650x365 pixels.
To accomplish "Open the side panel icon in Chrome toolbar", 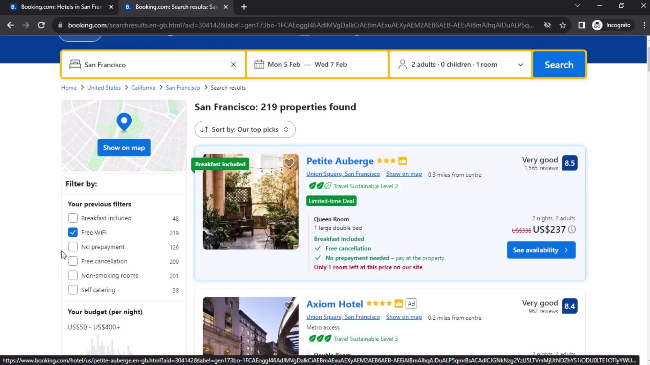I will (582, 25).
